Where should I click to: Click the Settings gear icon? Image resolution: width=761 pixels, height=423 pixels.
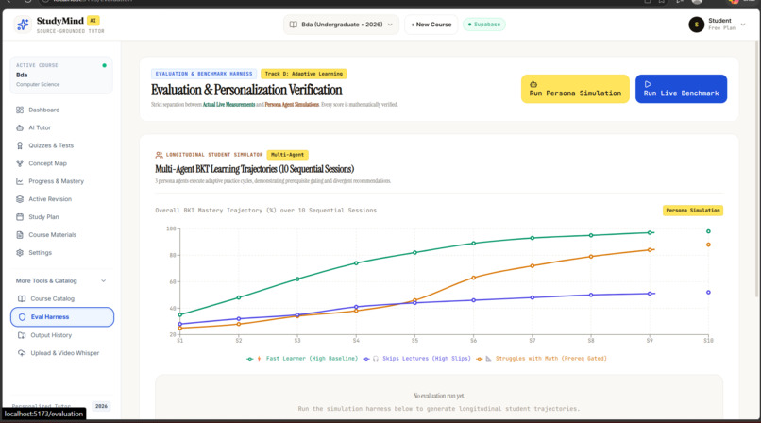point(20,253)
